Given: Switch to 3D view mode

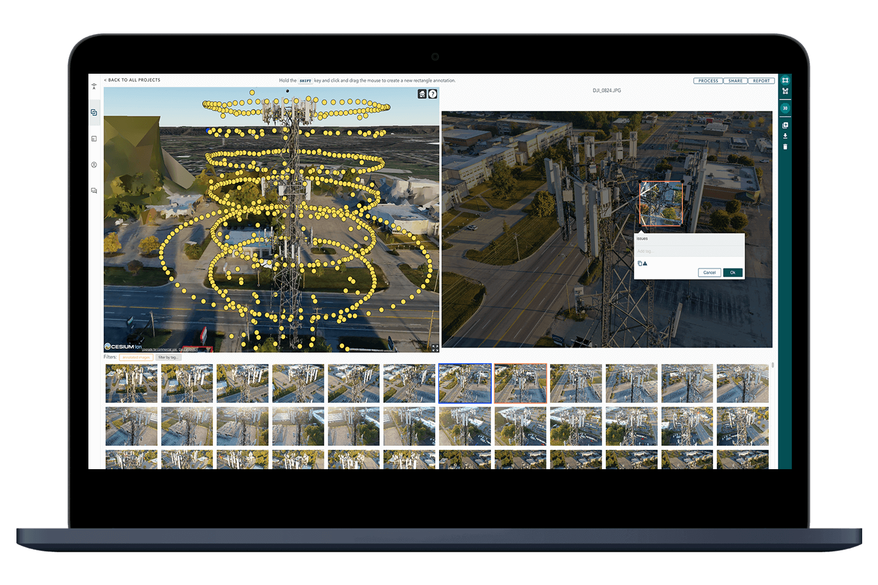Looking at the screenshot, I should [785, 108].
